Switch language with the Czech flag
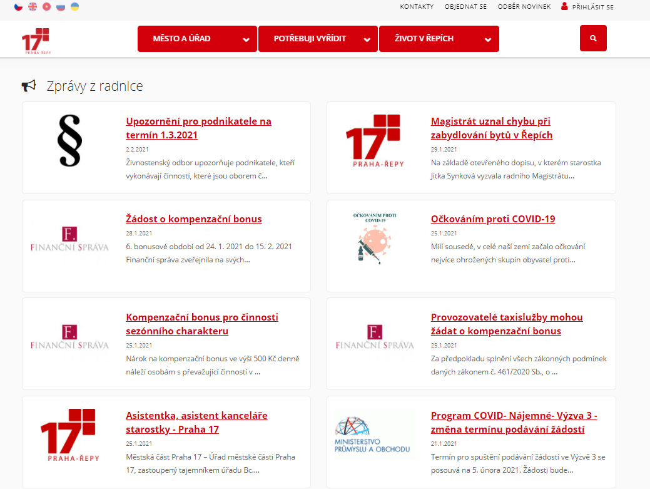Screen dimensions: 650x489 18,7
